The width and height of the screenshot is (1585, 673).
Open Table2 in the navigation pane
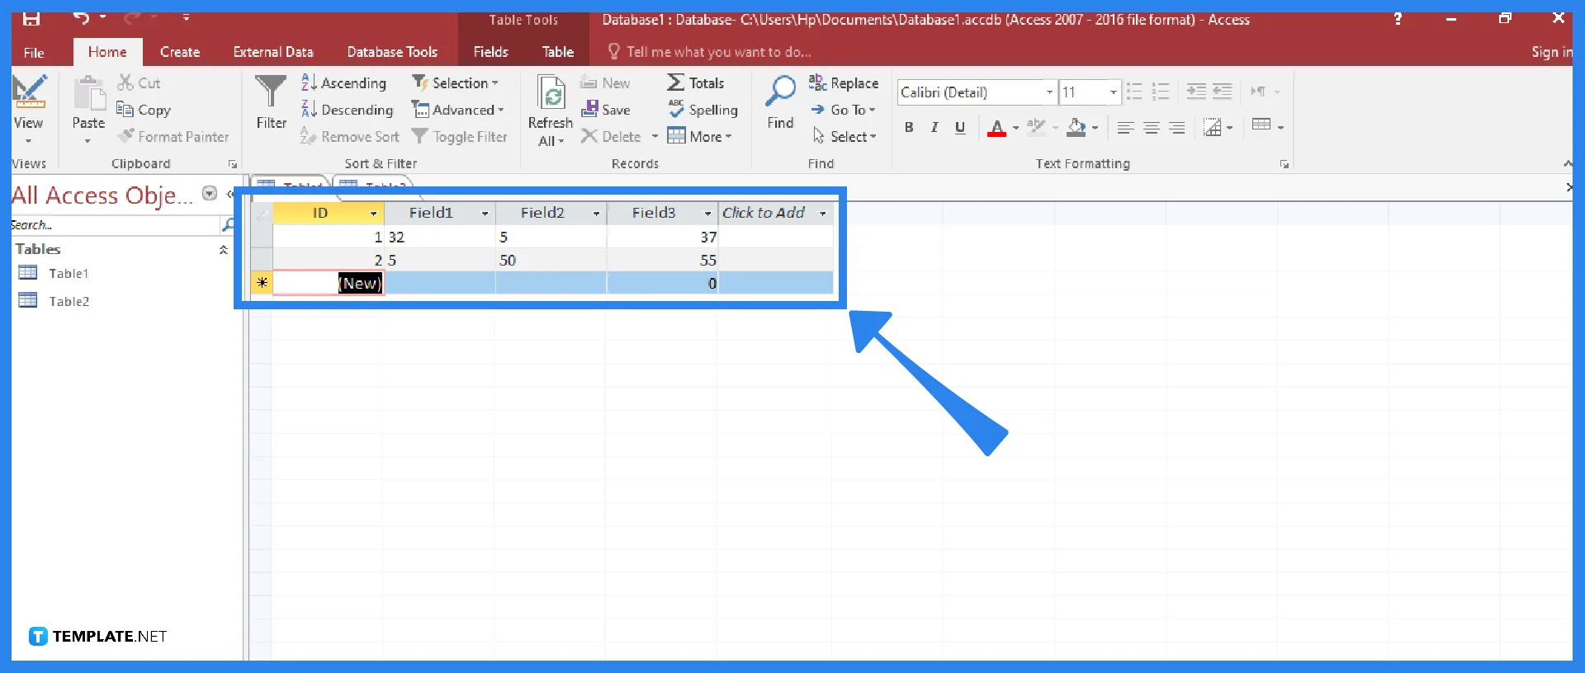pyautogui.click(x=68, y=301)
